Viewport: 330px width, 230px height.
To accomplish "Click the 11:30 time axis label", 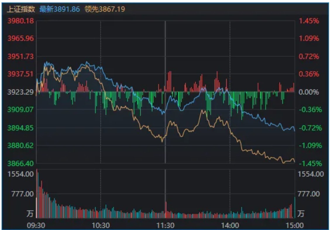I will [x=165, y=225].
